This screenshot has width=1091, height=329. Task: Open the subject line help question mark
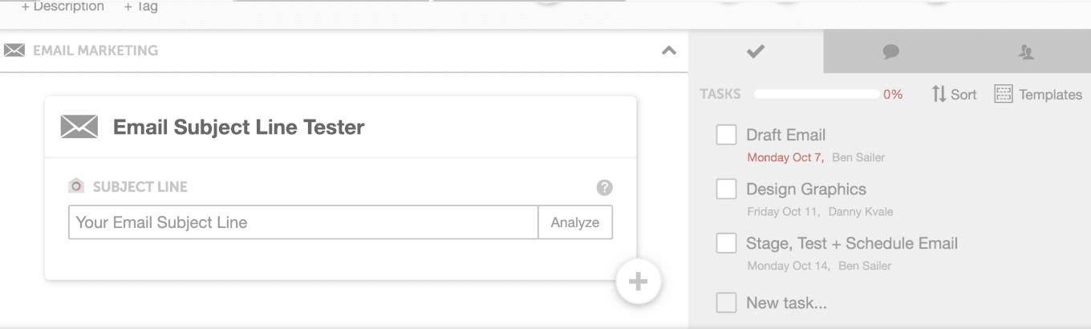pos(605,187)
